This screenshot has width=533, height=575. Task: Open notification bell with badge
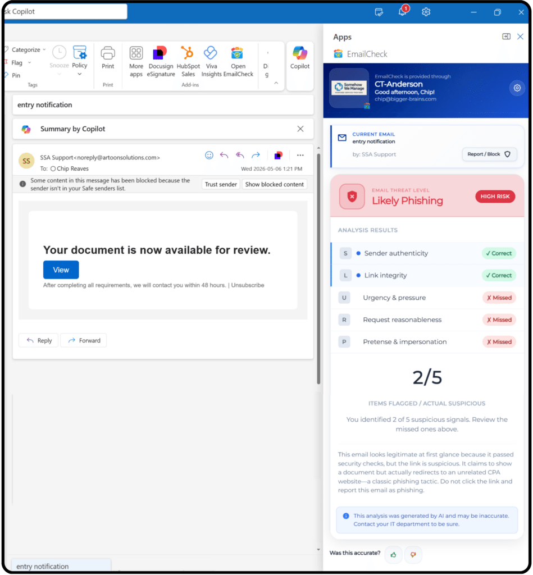(403, 11)
